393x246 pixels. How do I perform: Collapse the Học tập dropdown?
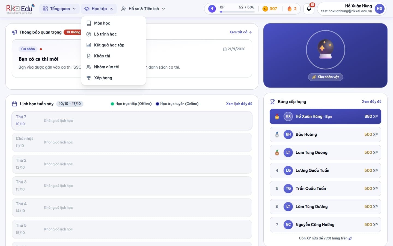pos(99,9)
